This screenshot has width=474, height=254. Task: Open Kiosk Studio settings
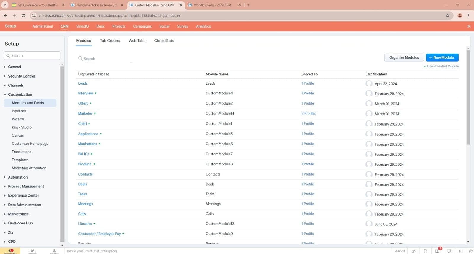[x=22, y=127]
